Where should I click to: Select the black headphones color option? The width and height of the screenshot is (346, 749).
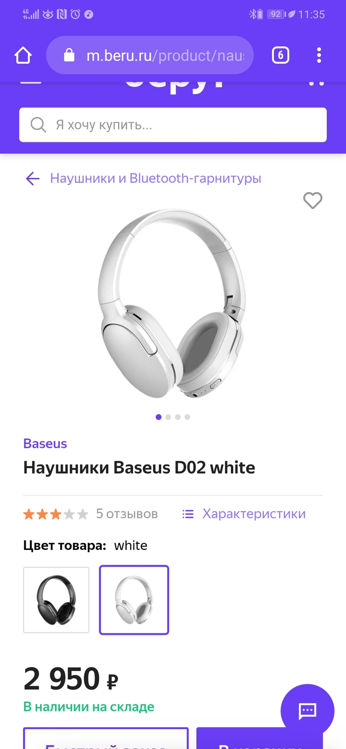[56, 600]
